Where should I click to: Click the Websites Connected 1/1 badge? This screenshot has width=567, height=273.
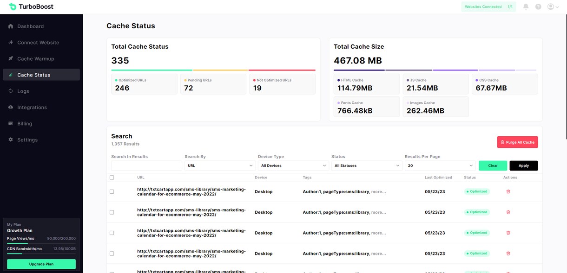(x=488, y=7)
